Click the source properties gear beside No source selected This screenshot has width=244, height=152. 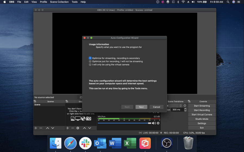tap(81, 97)
